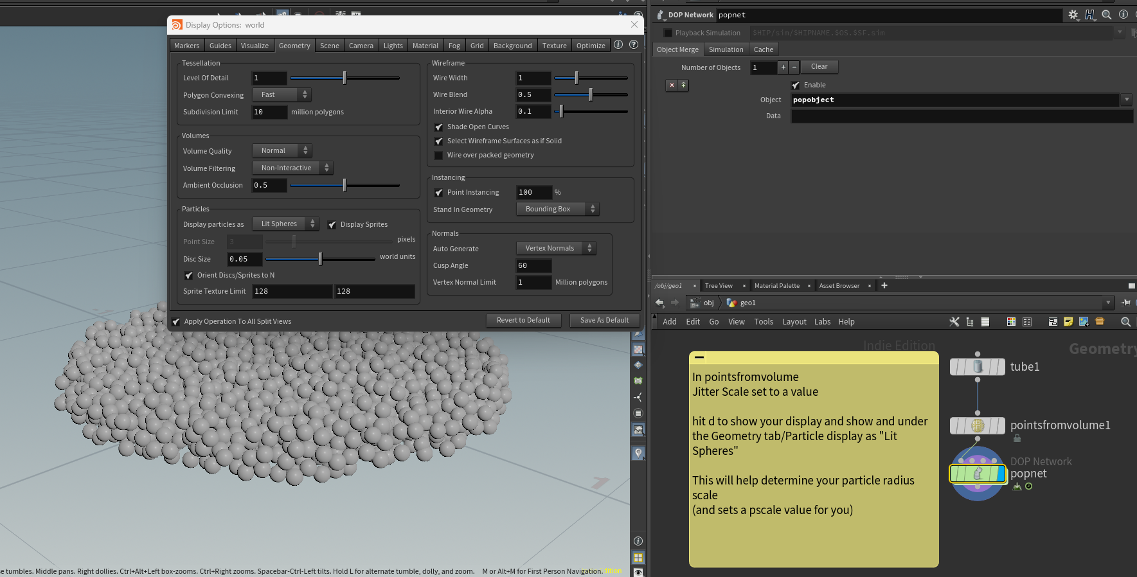Click the Disc Size slider handle

click(320, 259)
